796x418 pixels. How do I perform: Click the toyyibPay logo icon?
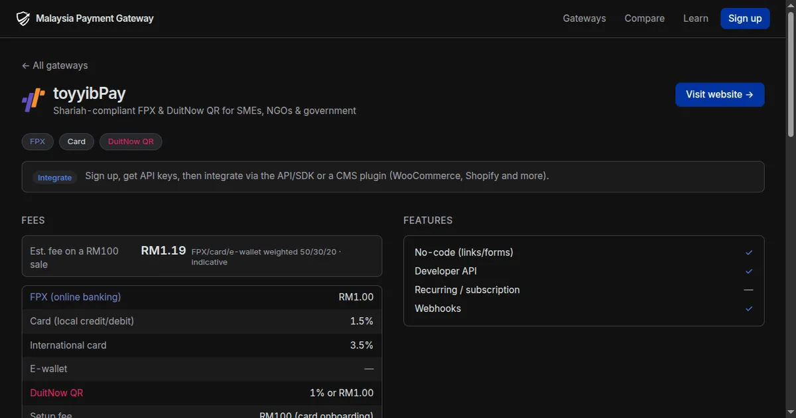[34, 100]
